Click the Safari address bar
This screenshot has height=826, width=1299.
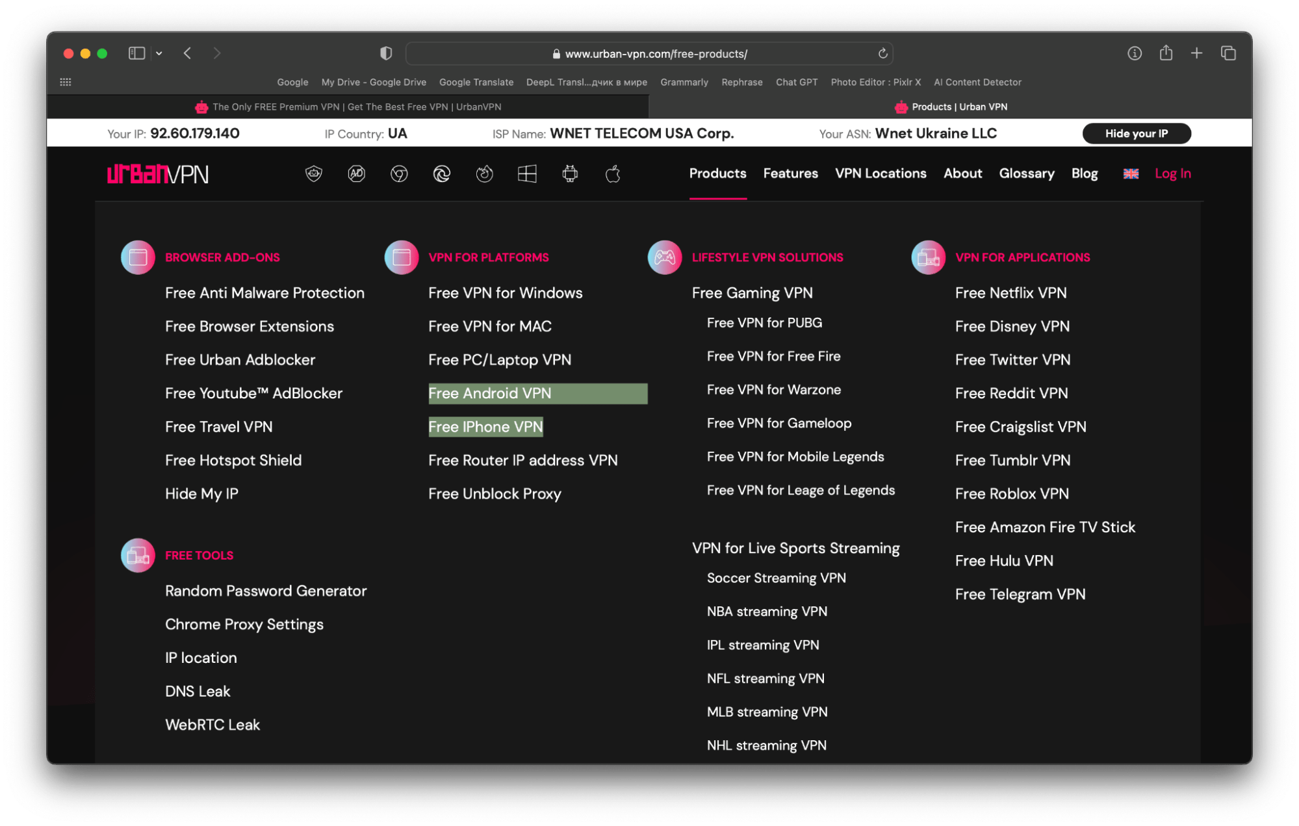point(650,54)
